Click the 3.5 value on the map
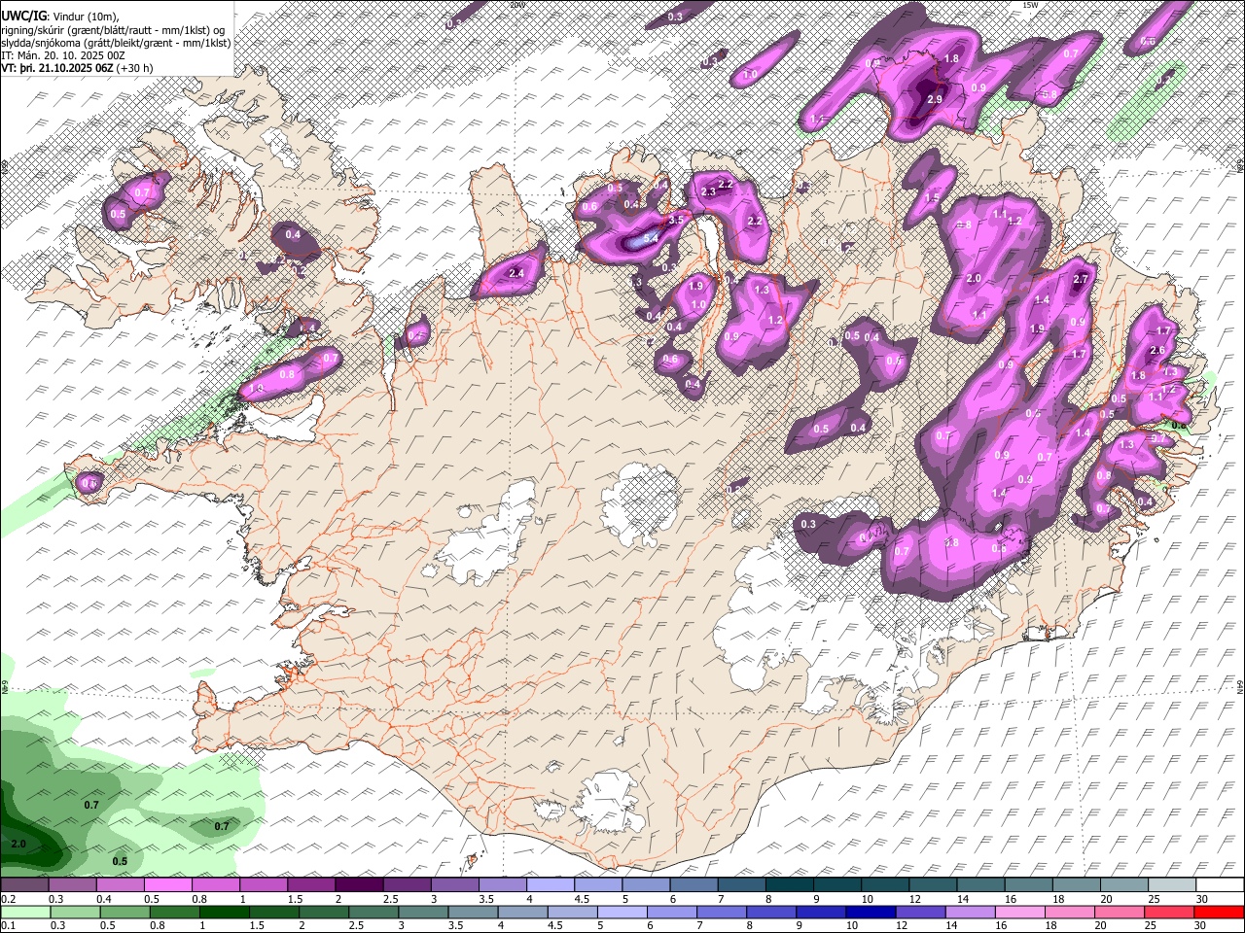Viewport: 1245px width, 933px height. point(677,221)
